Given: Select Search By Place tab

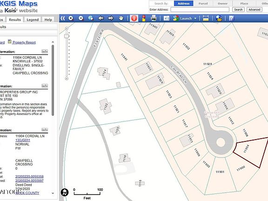Looking at the screenshot, I should tap(244, 3).
